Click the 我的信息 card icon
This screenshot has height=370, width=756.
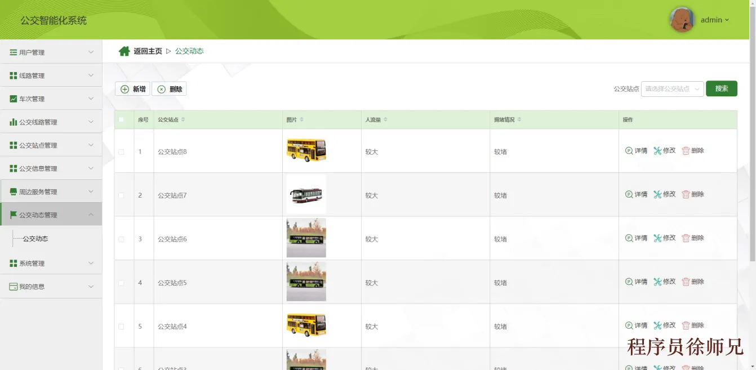(14, 287)
